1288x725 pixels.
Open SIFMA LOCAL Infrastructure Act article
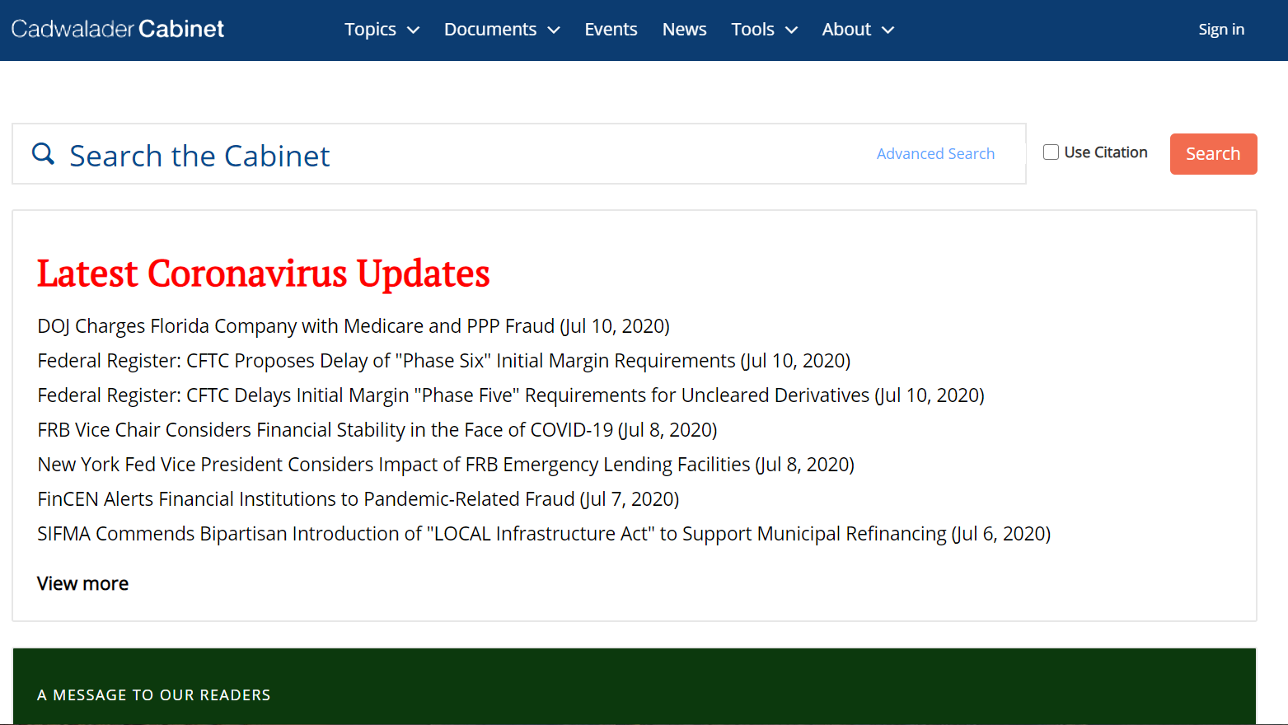tap(543, 534)
